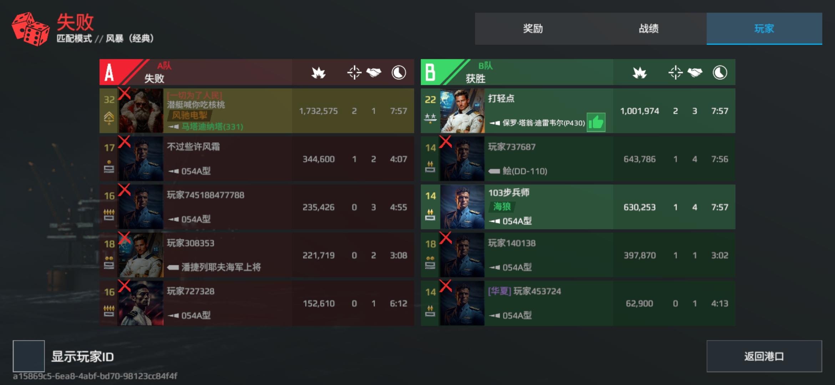Select the 103步兵师 player row

tap(578, 207)
